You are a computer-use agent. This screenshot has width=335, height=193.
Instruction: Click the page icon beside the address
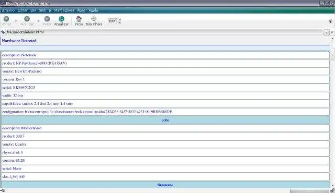pos(3,32)
